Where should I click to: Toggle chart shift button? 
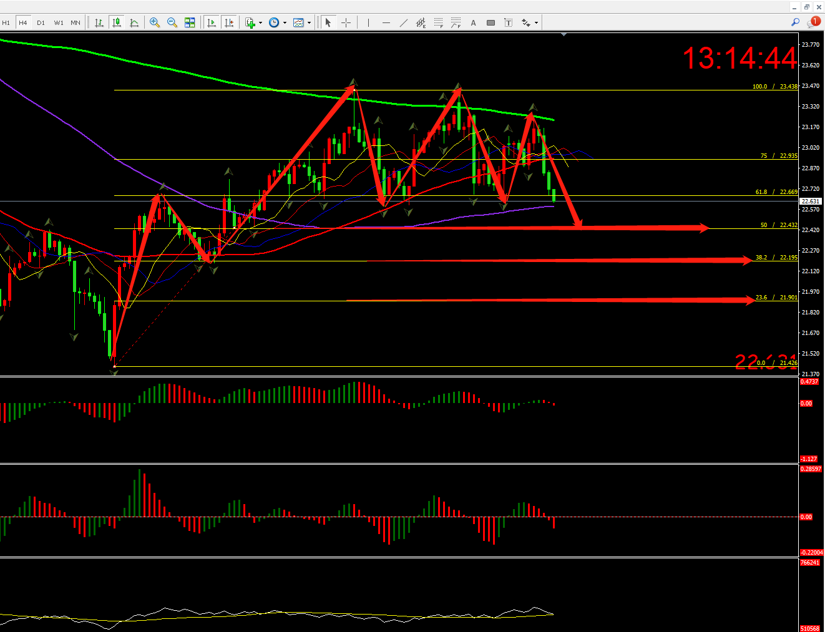tap(229, 22)
